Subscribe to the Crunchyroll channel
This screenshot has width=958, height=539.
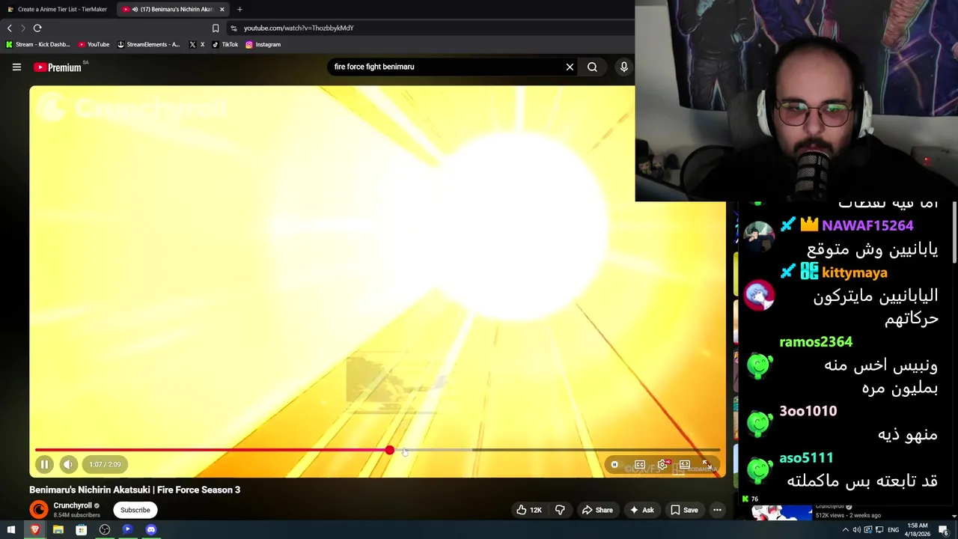tap(135, 510)
